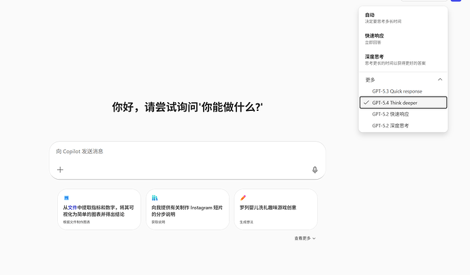Activate the microphone voice input icon

(315, 170)
